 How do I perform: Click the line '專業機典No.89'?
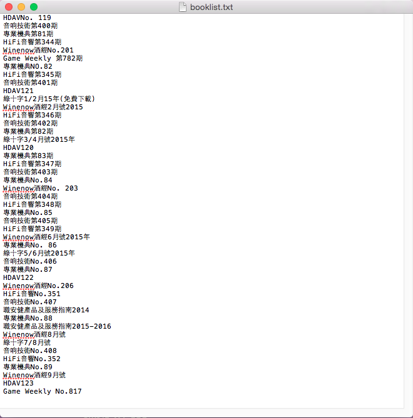coord(28,367)
